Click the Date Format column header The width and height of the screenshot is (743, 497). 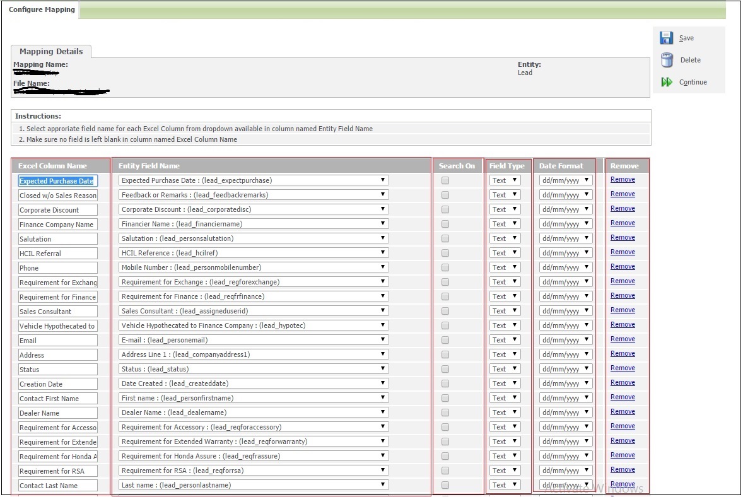(x=561, y=166)
